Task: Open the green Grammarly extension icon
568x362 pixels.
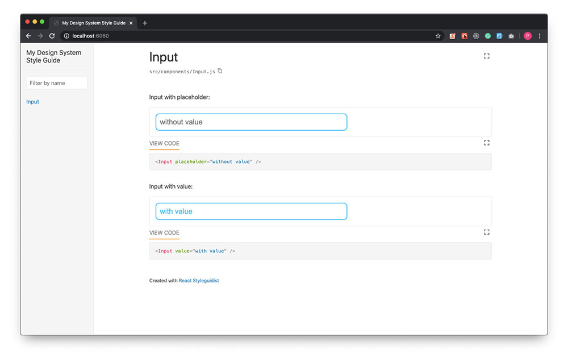Action: (487, 36)
